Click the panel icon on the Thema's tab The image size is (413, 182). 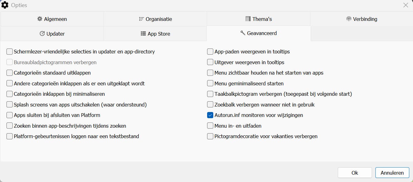[x=248, y=19]
